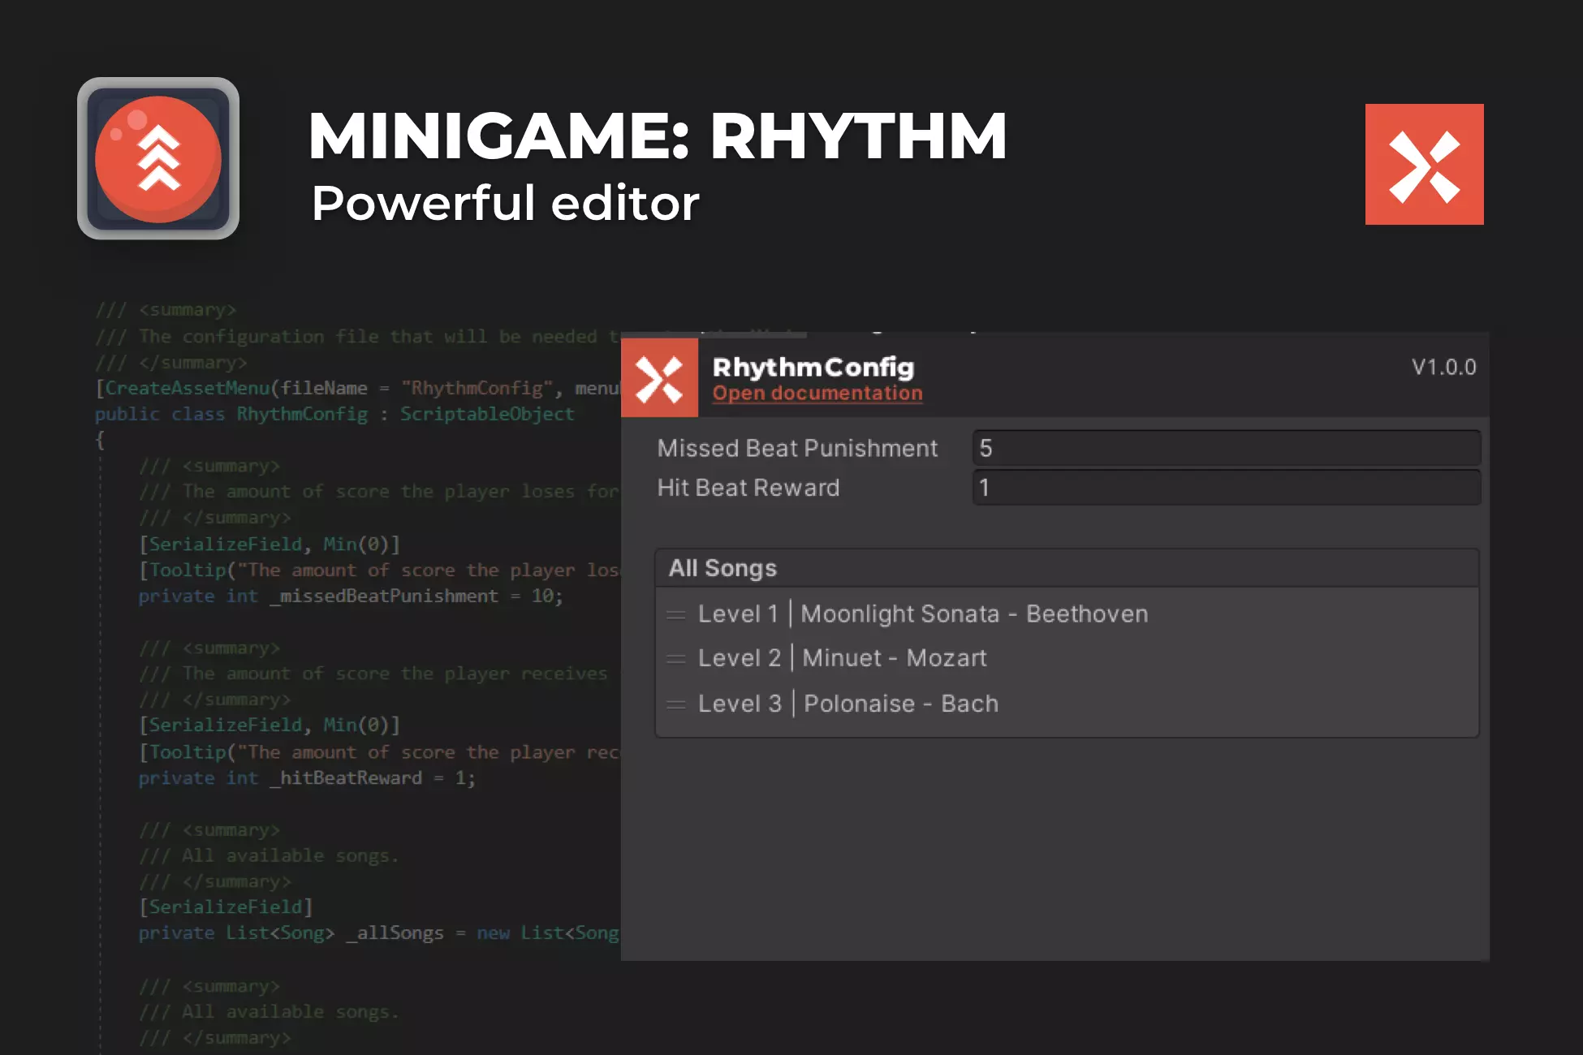The width and height of the screenshot is (1583, 1055).
Task: Grab the drag handle of the Level 3 song
Action: (675, 704)
